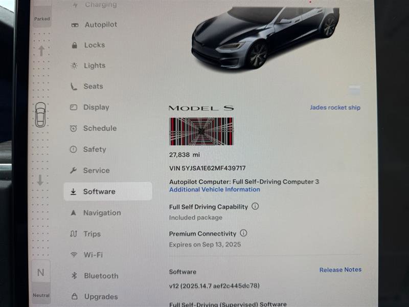The image size is (409, 307).
Task: Open the Autopilot settings menu
Action: [x=95, y=25]
